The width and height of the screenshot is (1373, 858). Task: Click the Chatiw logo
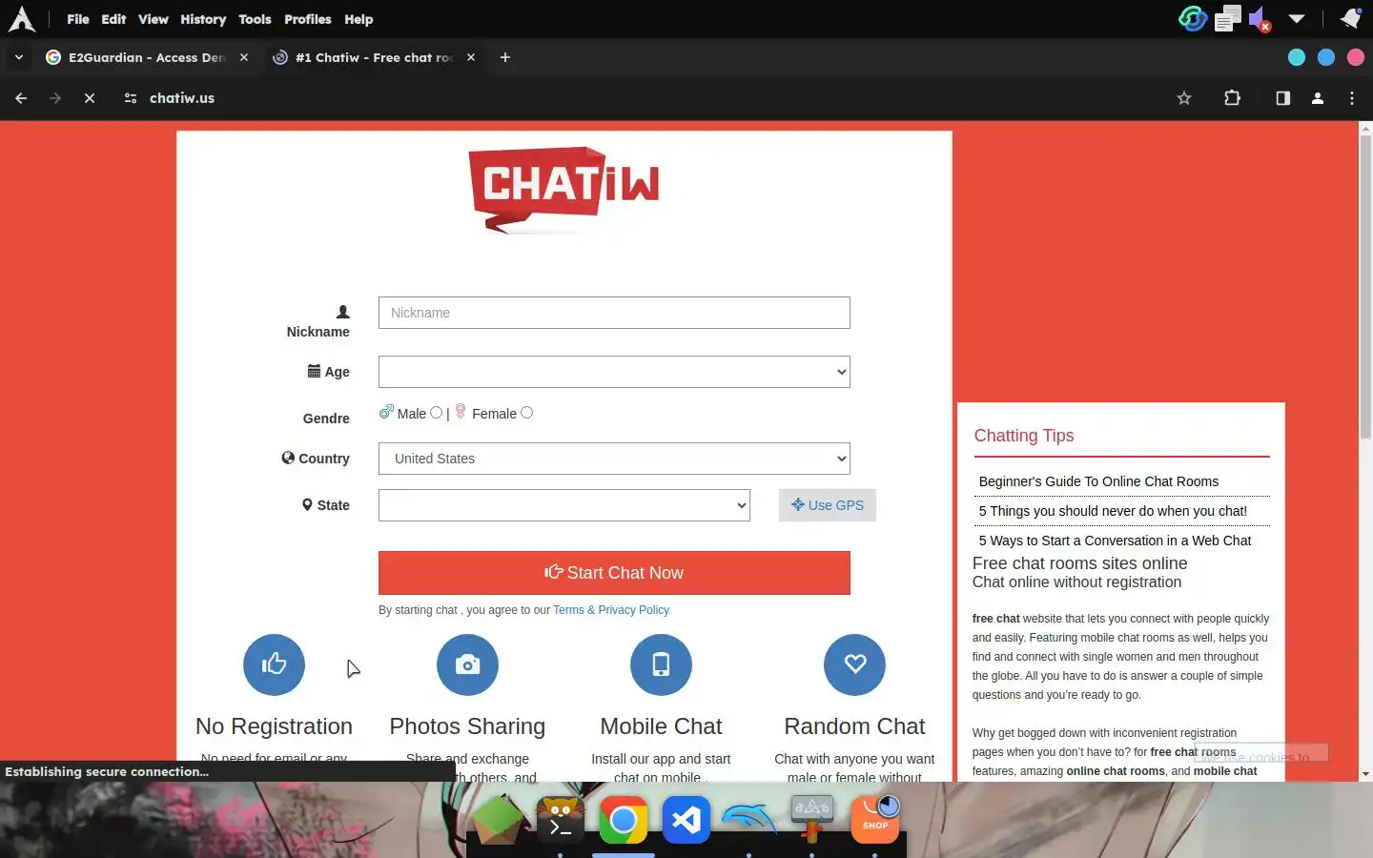(564, 190)
